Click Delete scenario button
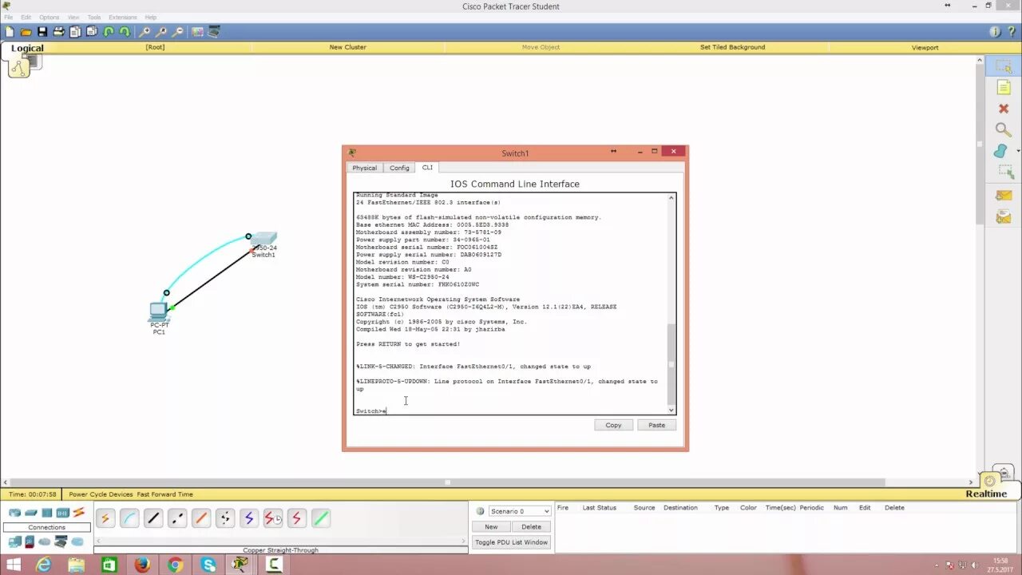Image resolution: width=1022 pixels, height=575 pixels. [x=532, y=527]
